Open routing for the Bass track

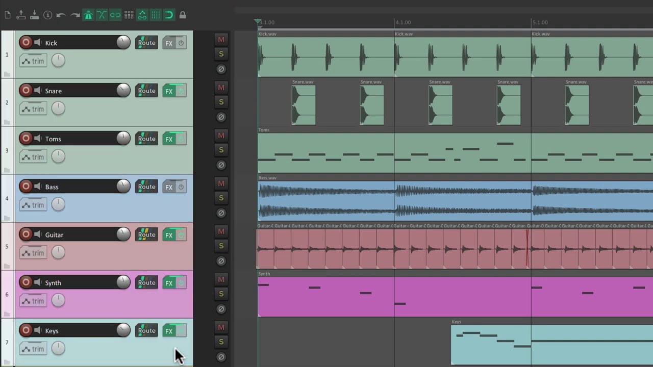click(x=146, y=187)
